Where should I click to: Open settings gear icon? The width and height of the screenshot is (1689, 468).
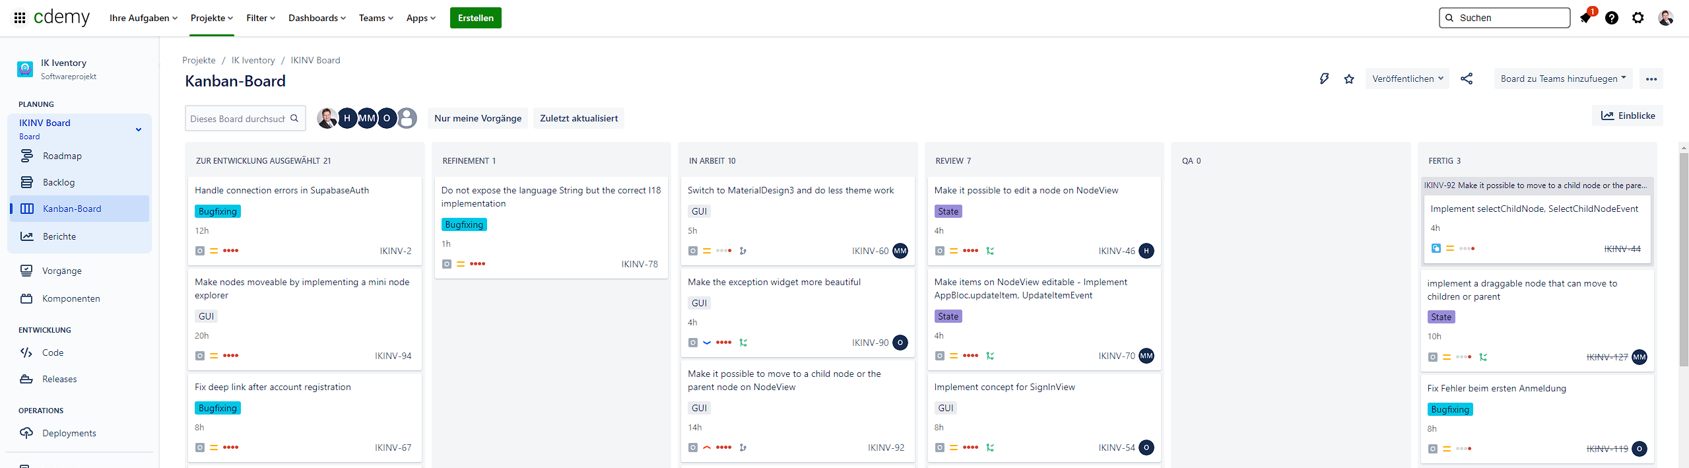point(1638,18)
